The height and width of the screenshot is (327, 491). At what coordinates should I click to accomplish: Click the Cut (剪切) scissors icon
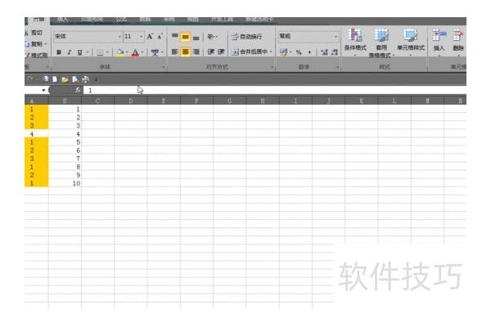(x=27, y=33)
